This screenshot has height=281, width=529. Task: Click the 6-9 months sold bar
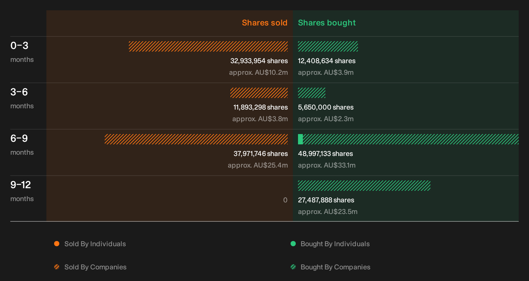coord(196,139)
